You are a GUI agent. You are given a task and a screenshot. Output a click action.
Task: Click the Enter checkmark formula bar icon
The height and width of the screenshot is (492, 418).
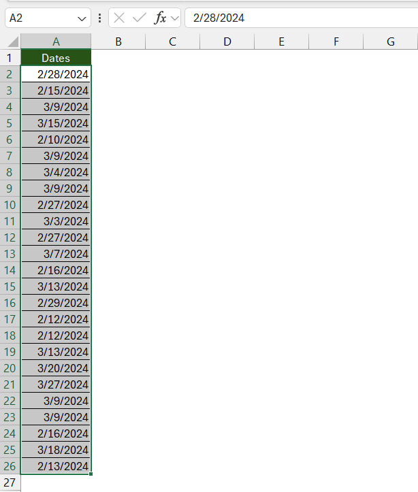tap(140, 18)
